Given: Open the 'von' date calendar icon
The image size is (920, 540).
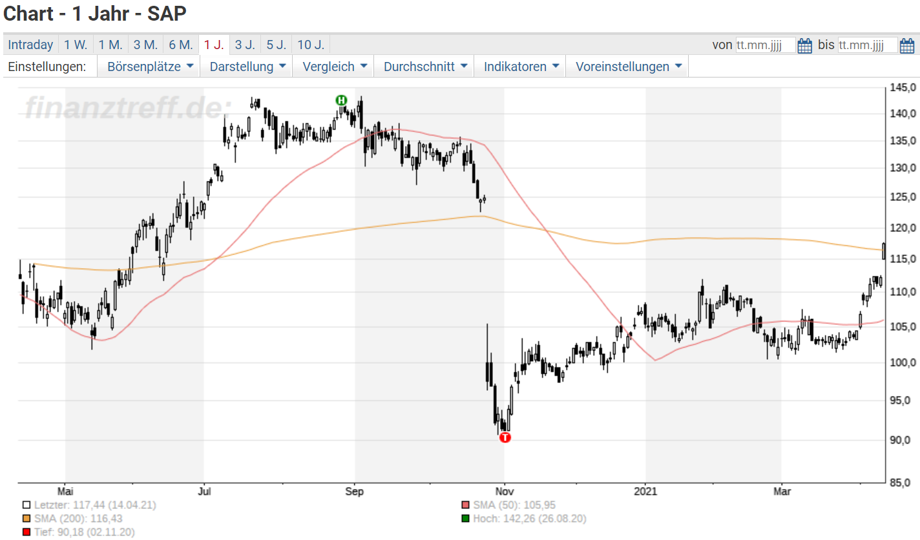Looking at the screenshot, I should 804,45.
